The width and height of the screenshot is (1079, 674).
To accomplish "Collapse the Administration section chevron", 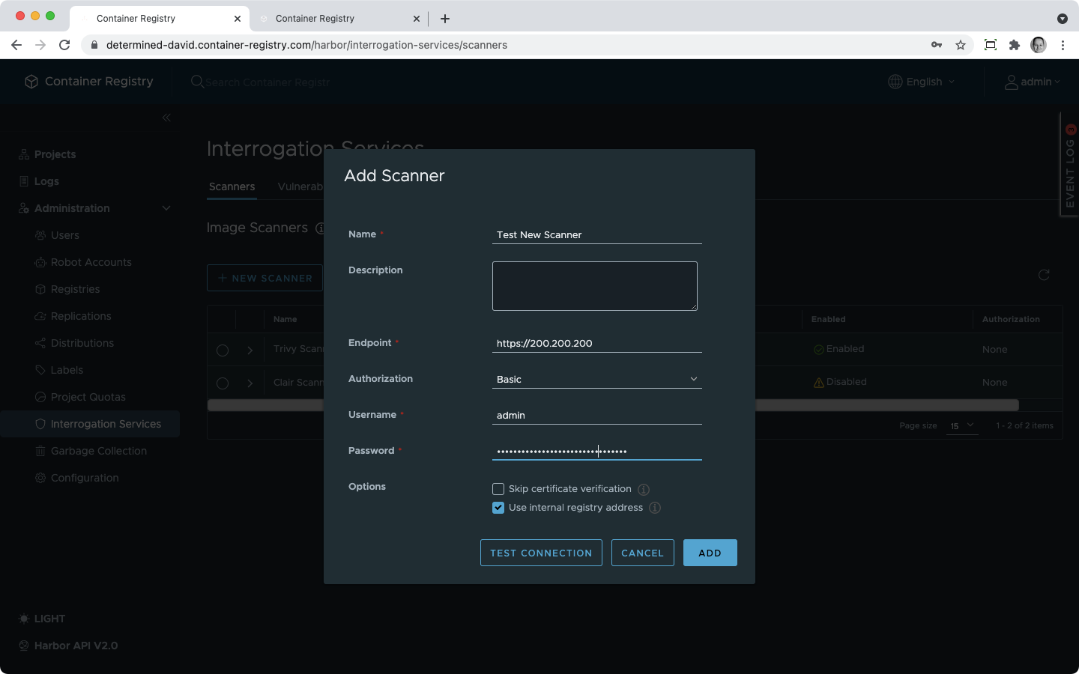I will pos(166,208).
